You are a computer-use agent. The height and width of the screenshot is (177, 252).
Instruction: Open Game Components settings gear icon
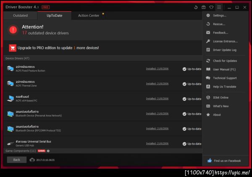click(x=48, y=151)
